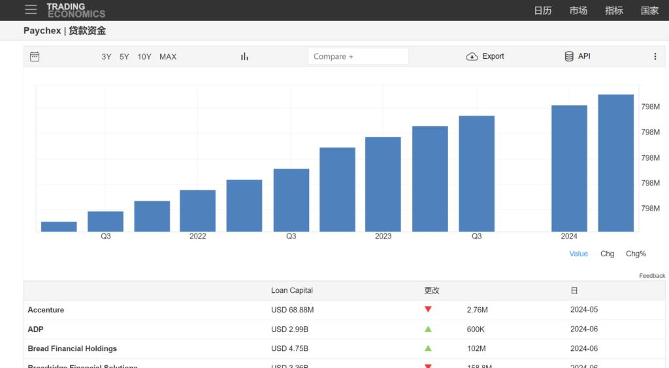This screenshot has width=669, height=368.
Task: Select the MAX time range
Action: pyautogui.click(x=168, y=57)
